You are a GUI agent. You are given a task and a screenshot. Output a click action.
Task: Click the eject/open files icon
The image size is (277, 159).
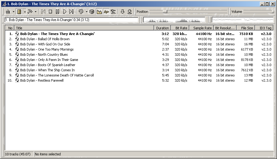tap(8, 12)
